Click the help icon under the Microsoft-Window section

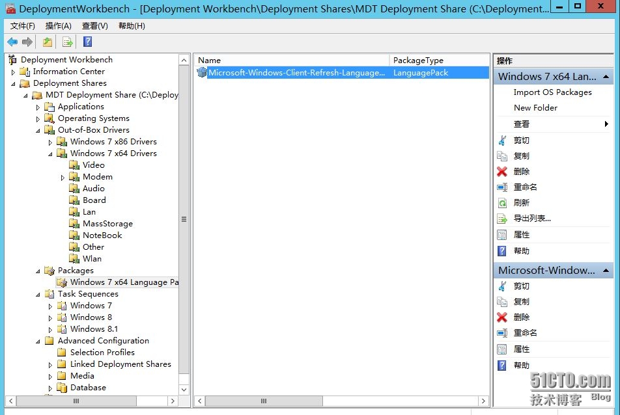[x=502, y=366]
